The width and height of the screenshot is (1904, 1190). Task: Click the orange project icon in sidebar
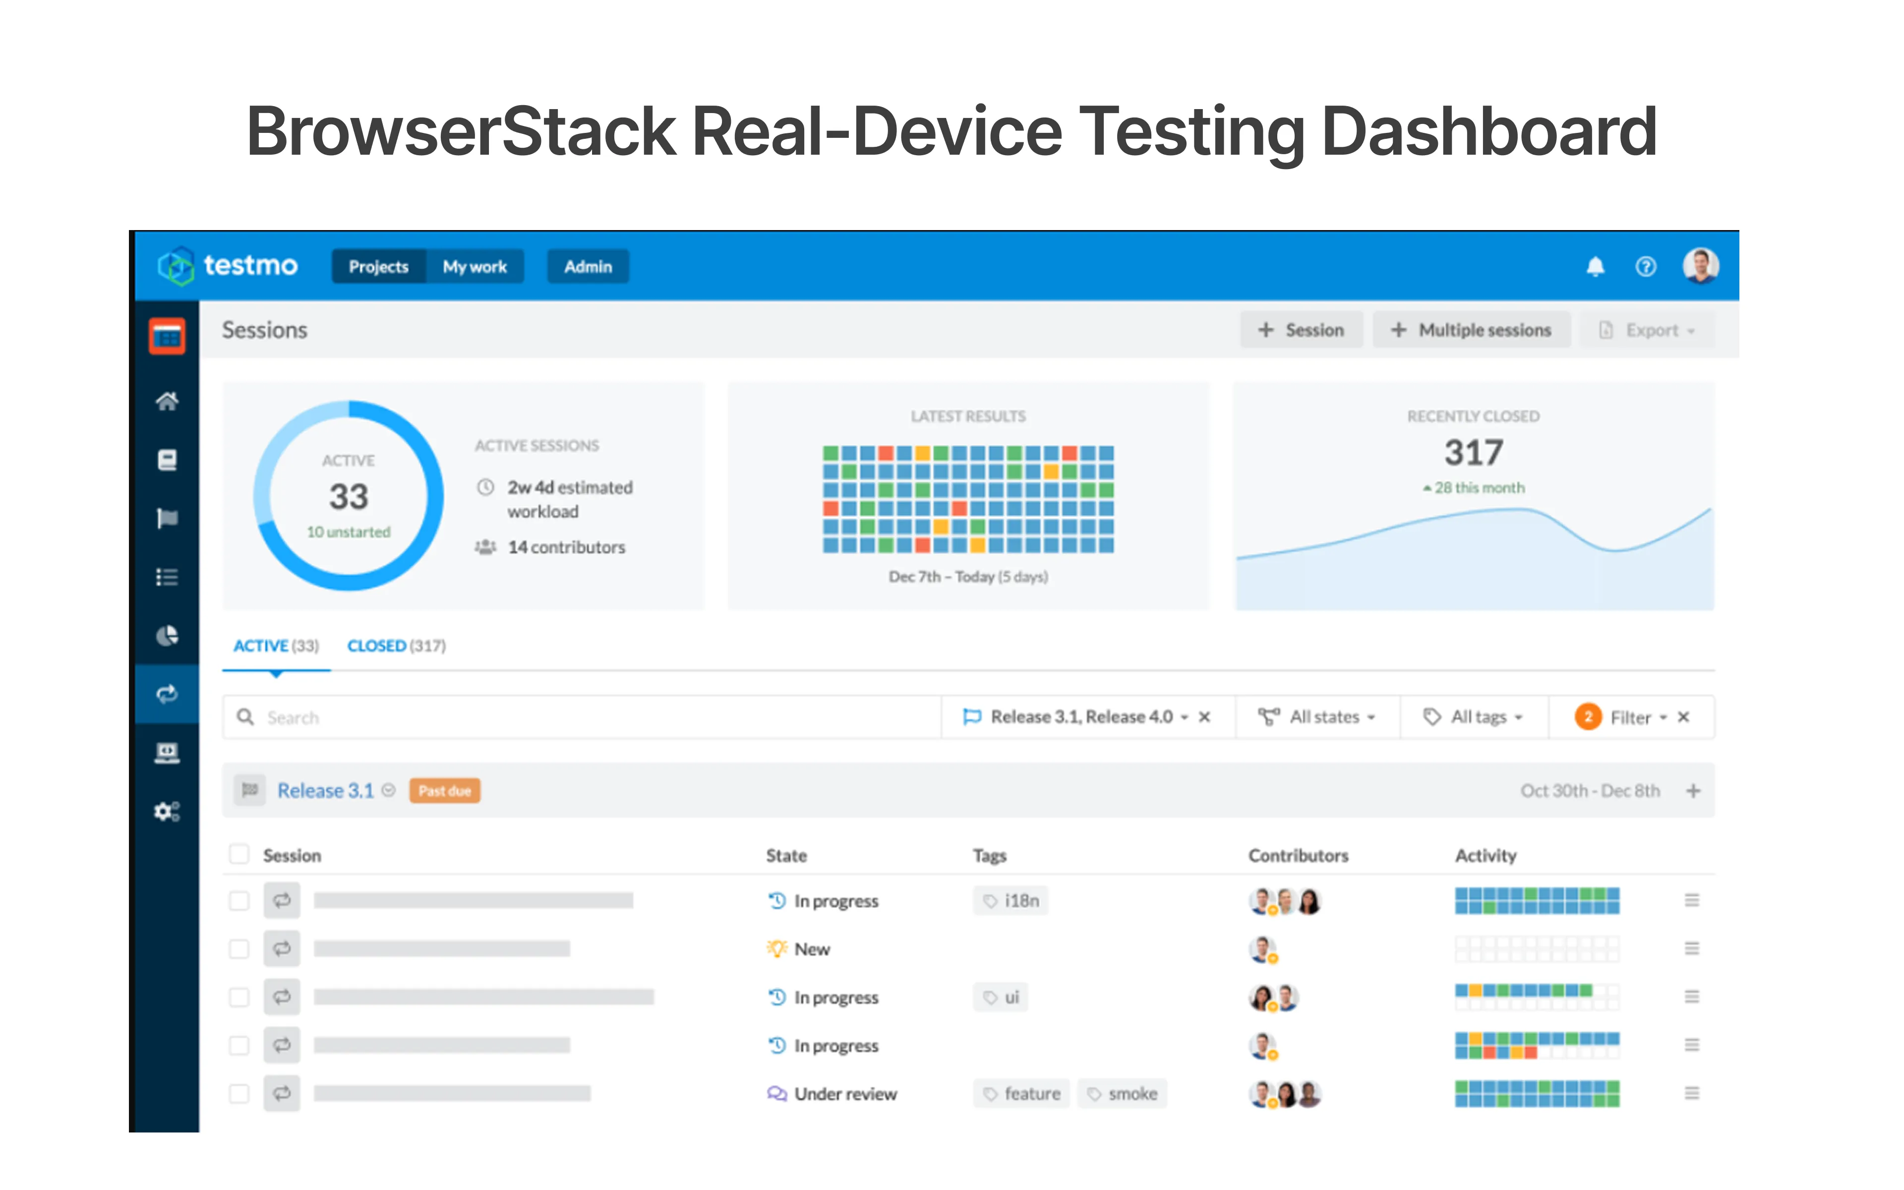(167, 337)
